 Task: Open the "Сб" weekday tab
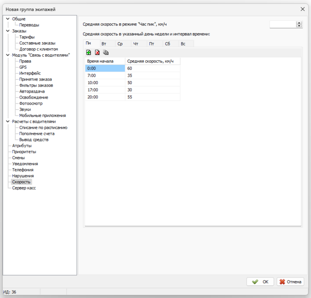click(x=167, y=44)
